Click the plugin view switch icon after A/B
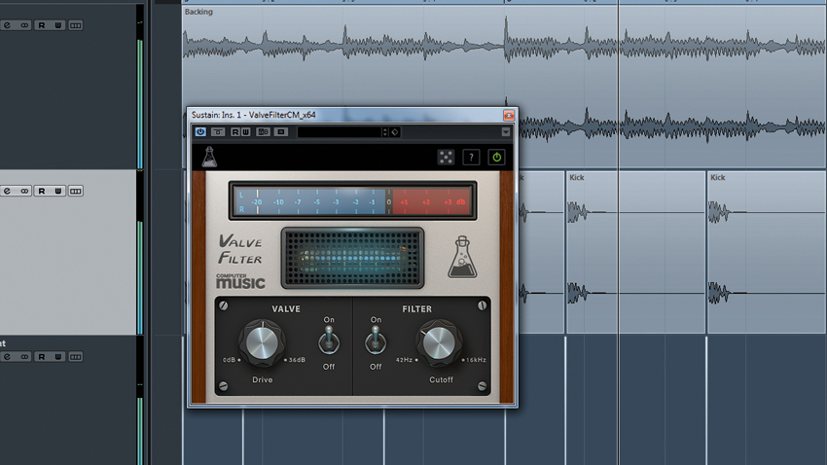This screenshot has height=465, width=827. coord(281,131)
